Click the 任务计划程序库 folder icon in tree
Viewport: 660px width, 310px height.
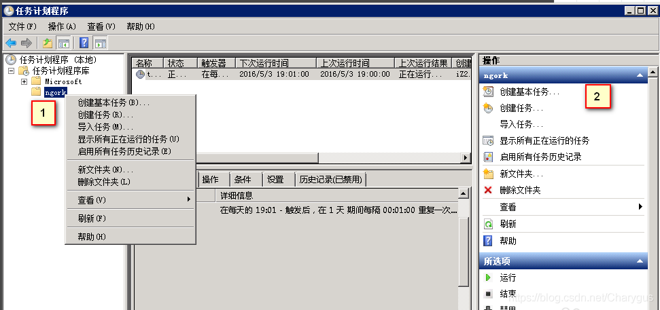[x=24, y=71]
